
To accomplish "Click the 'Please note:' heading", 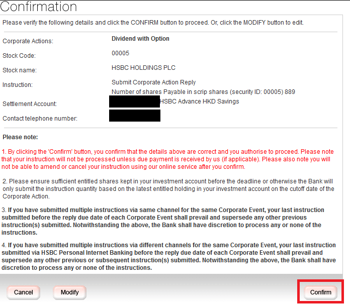I will pyautogui.click(x=20, y=137).
